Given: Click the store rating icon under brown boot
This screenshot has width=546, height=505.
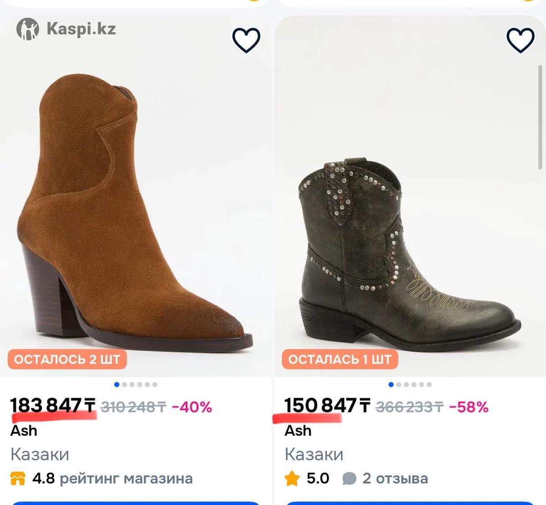Looking at the screenshot, I should coord(18,479).
